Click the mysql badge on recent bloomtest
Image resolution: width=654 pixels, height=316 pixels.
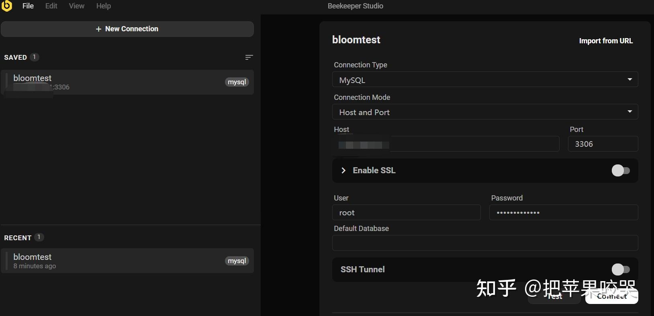[237, 261]
